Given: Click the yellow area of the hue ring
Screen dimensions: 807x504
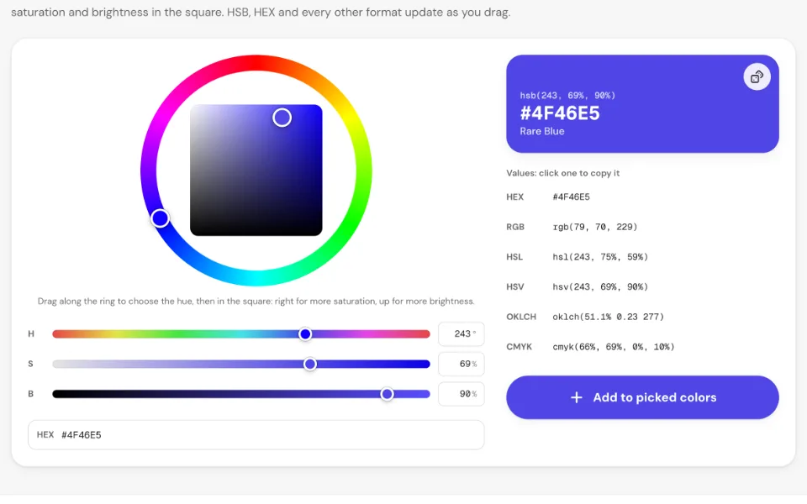Looking at the screenshot, I should [349, 116].
